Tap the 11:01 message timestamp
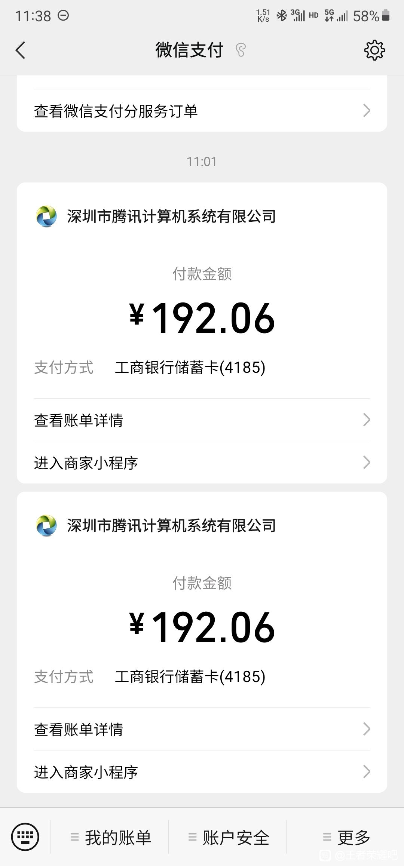Viewport: 404px width, 866px height. [x=202, y=162]
